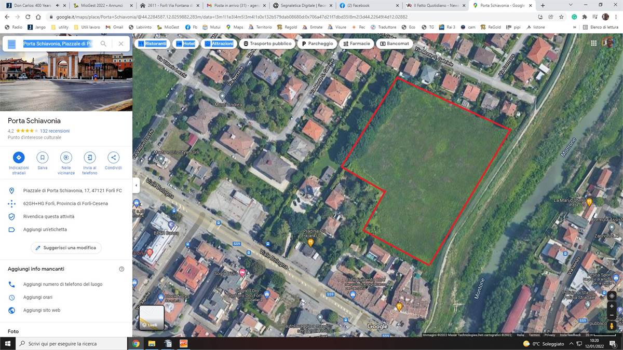Save the place with Salva icon
Screen dimensions: 623x350
pyautogui.click(x=43, y=158)
